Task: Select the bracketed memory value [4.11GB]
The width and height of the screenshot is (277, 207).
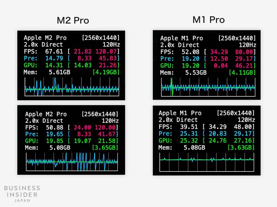Action: point(242,72)
